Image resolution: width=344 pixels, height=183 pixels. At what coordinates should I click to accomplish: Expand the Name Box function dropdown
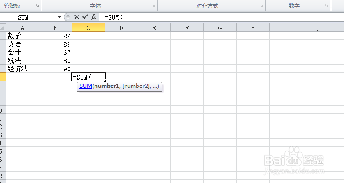pos(59,17)
